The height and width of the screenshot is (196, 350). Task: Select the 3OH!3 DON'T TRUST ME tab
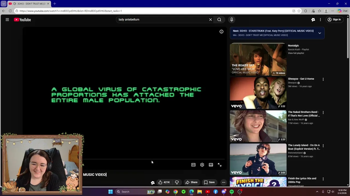[29, 4]
